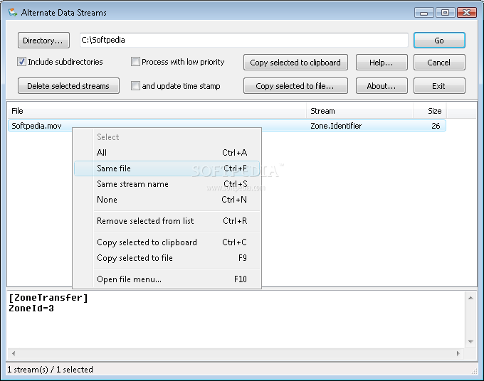Click the ZoneId=3 line in preview

(31, 308)
